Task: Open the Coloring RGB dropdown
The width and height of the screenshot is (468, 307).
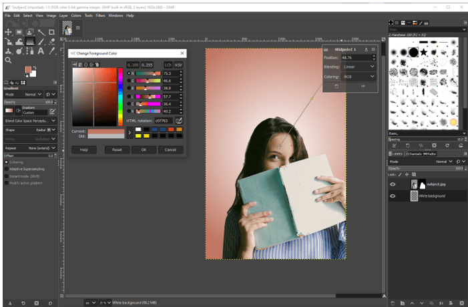Action: pyautogui.click(x=359, y=77)
